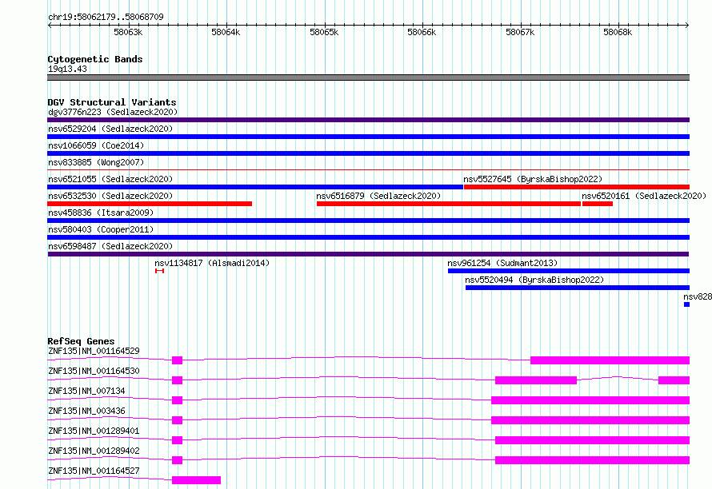Click the DGV Structural Variants track title
Image resolution: width=712 pixels, height=489 pixels.
[112, 102]
